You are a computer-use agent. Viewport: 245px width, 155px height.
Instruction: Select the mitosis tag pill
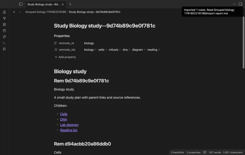113,50
